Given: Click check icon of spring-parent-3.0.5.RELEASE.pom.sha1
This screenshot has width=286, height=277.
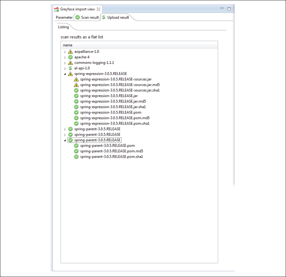Looking at the screenshot, I should [76, 157].
